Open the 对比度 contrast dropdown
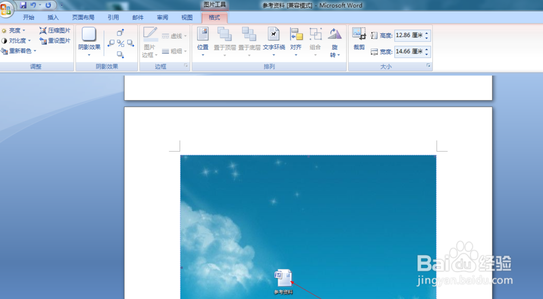543x299 pixels. click(16, 41)
